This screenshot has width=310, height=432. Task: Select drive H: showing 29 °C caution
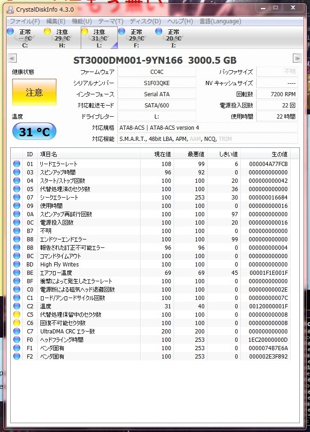[62, 38]
